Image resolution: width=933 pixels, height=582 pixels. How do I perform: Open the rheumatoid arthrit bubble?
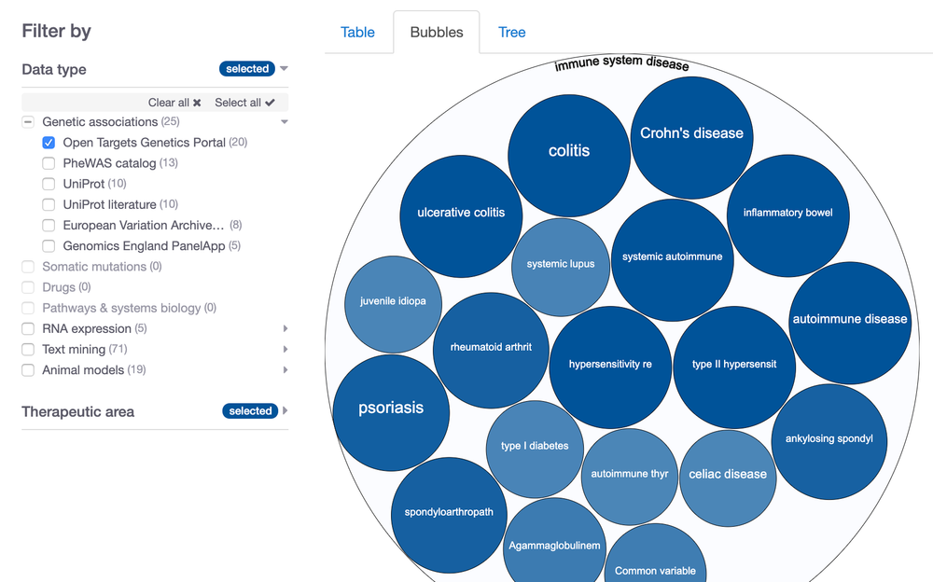[491, 350]
